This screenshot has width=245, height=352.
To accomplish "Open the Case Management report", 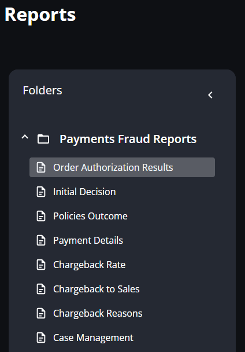I will 93,338.
